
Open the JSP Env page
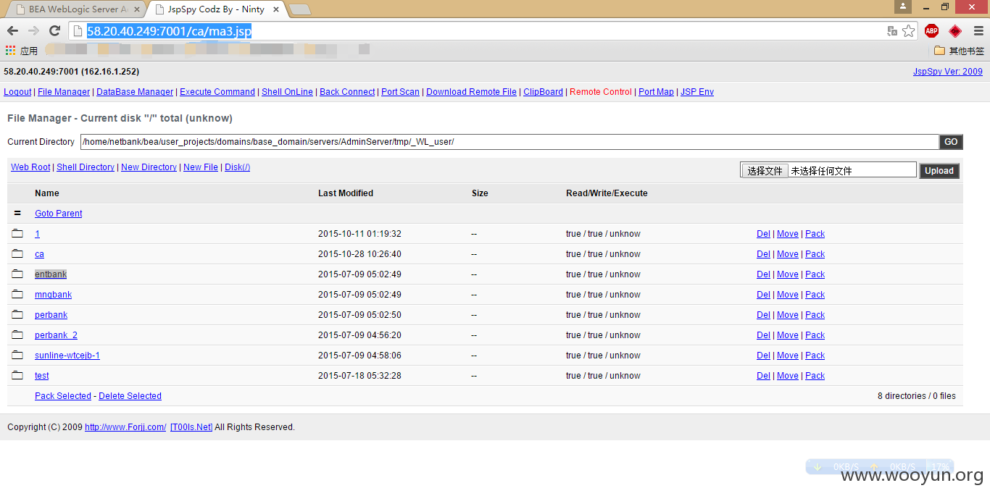[x=697, y=92]
